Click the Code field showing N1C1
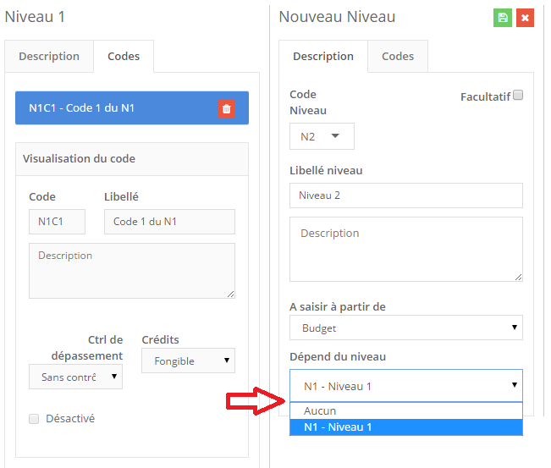The image size is (551, 468). click(x=57, y=222)
